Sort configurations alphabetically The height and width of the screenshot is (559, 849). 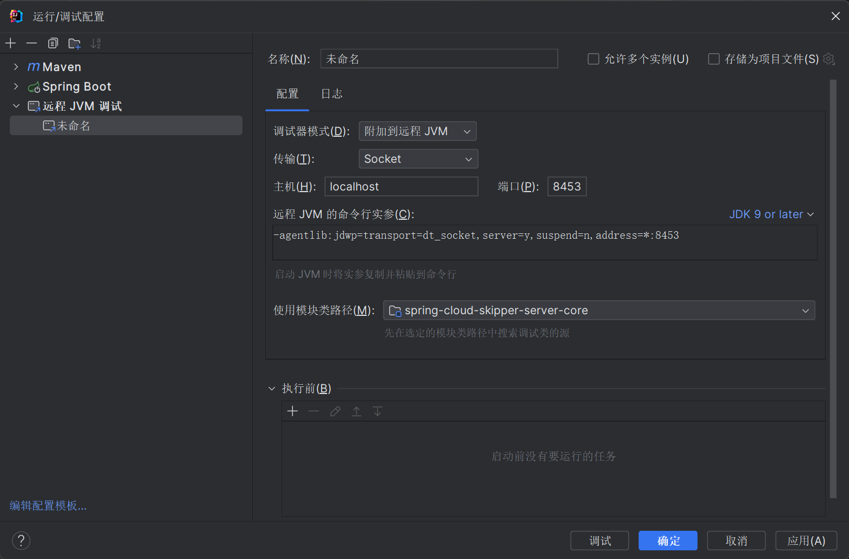(95, 43)
